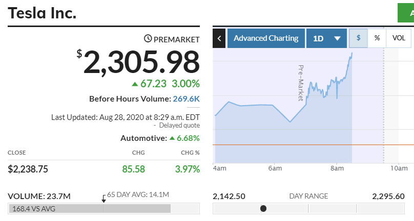This screenshot has width=414, height=221.
Task: Open the 1D timeframe dropdown
Action: click(327, 38)
